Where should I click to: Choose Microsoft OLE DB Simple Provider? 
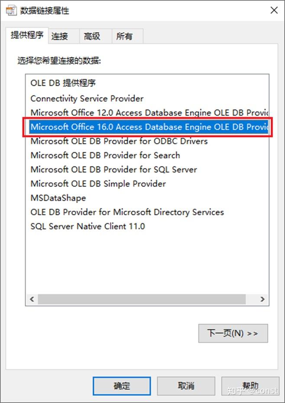(98, 184)
